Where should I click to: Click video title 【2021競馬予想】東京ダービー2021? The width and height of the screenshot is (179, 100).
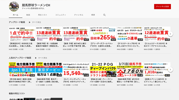[47, 80]
